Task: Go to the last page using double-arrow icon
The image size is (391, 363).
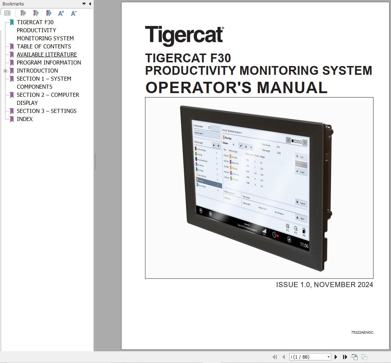Action: pyautogui.click(x=345, y=356)
